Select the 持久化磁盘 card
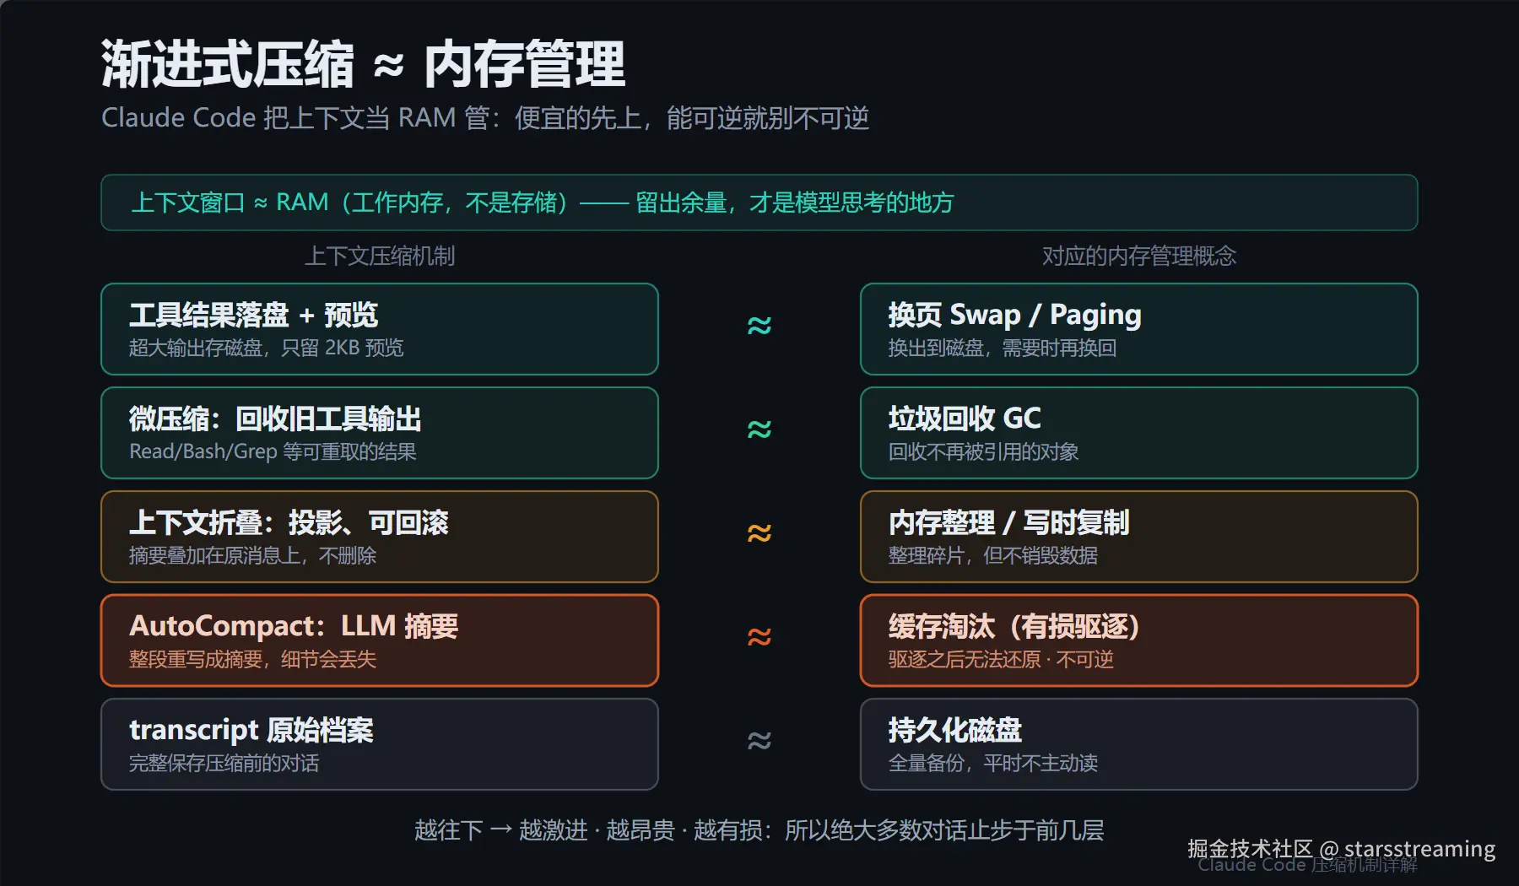 tap(1139, 744)
